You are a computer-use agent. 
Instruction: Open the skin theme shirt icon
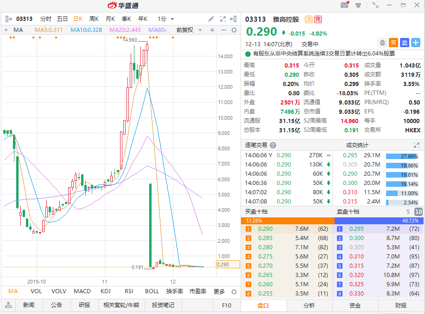click(x=358, y=6)
